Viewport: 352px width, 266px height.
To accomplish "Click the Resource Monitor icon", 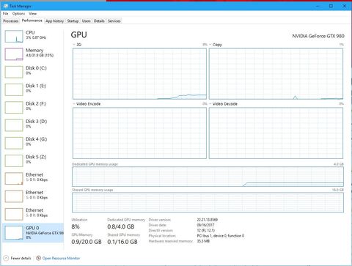I will tap(38, 258).
